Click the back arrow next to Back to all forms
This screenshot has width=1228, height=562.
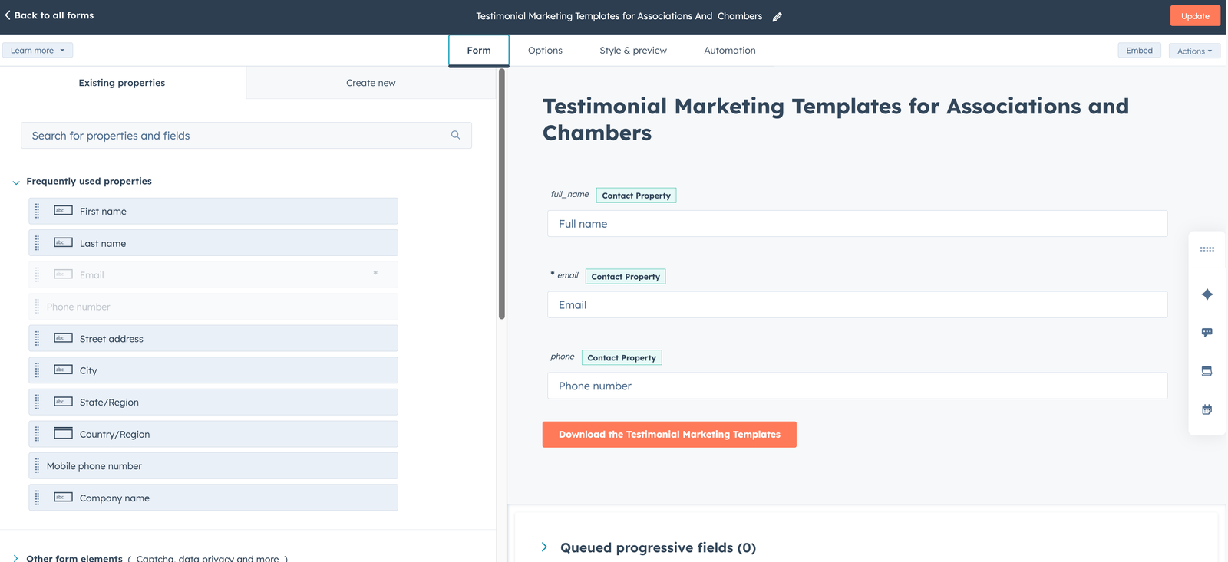8,15
